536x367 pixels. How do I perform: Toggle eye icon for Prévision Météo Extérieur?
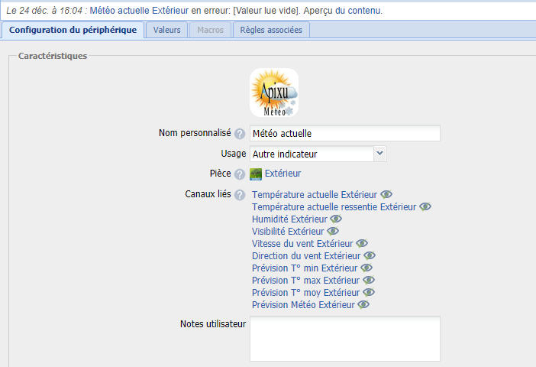[x=363, y=305]
